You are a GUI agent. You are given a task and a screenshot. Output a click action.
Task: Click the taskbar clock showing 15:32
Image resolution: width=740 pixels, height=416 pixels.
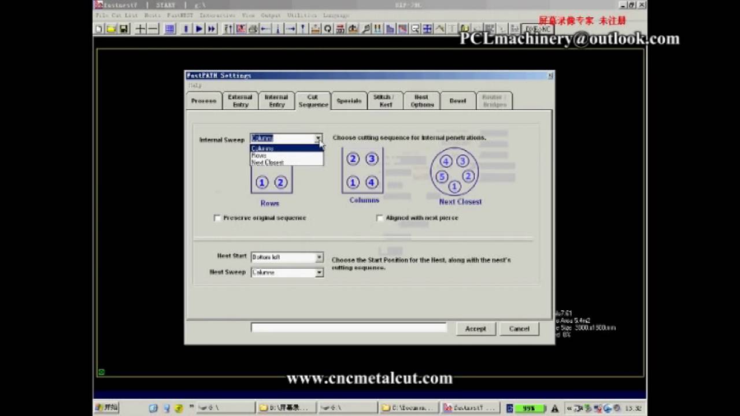pyautogui.click(x=633, y=408)
